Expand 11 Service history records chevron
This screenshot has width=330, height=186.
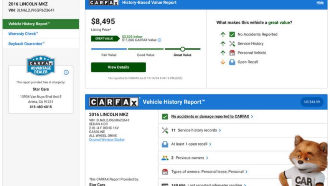coord(220,130)
